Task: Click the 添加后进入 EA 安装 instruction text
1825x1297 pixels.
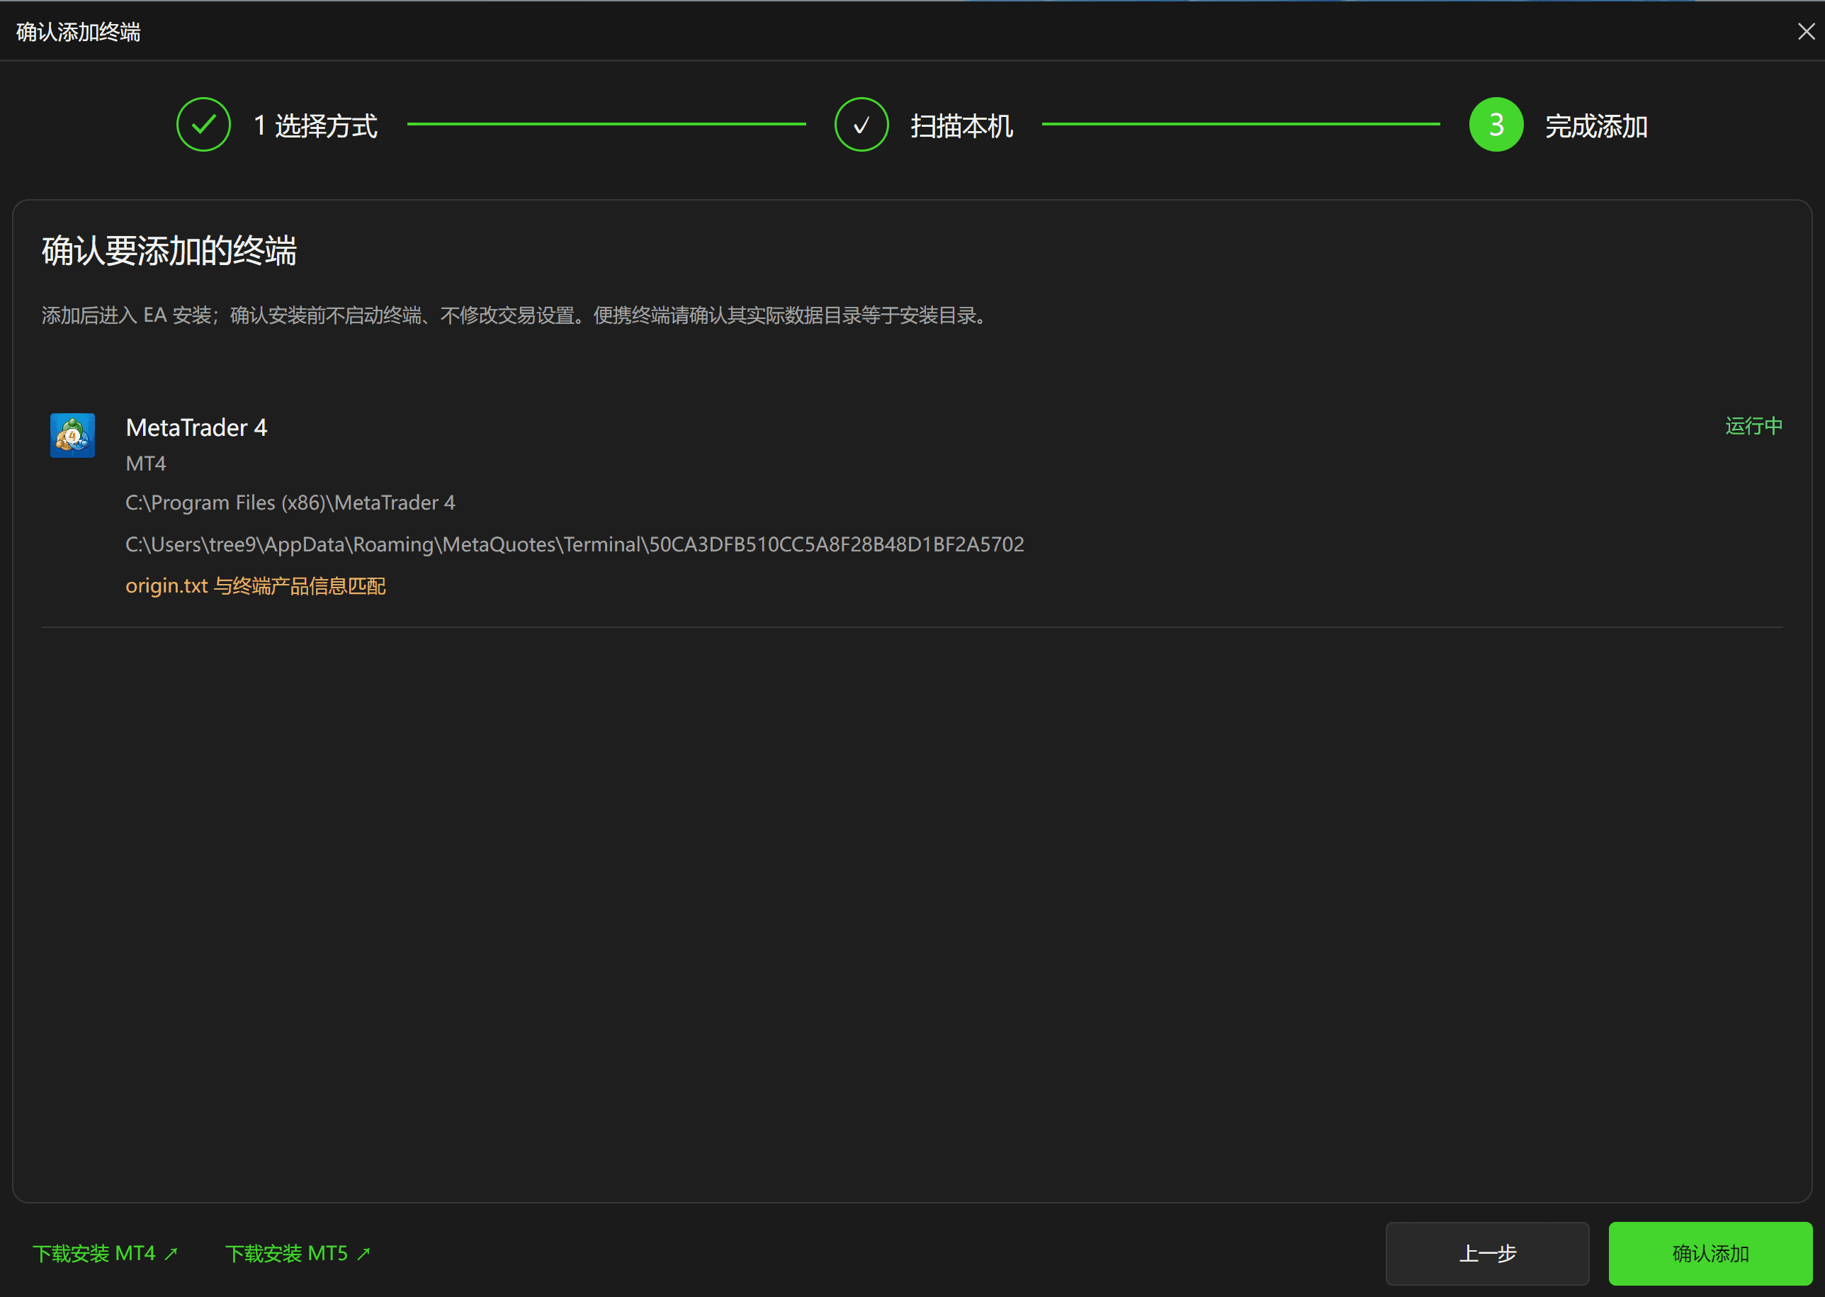Action: (x=516, y=315)
